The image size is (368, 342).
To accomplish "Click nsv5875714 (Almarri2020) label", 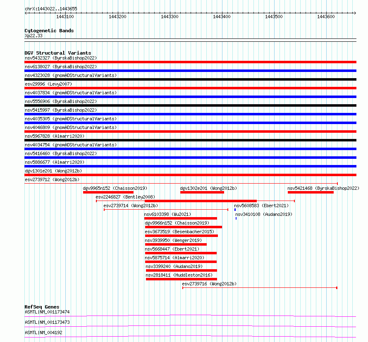I will 174,258.
